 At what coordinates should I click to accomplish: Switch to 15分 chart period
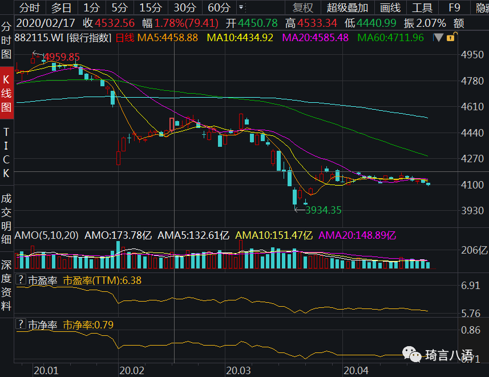151,8
